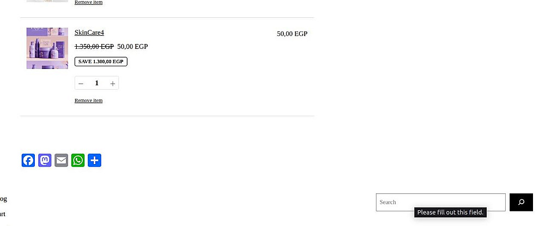
Task: Open the partially visible Blog link
Action: pyautogui.click(x=3, y=199)
